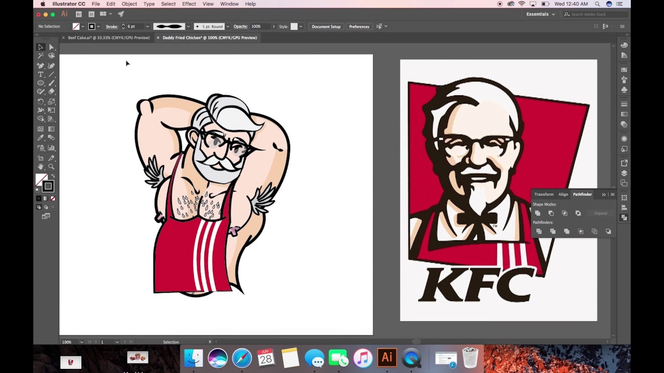
Task: Set fill mode to solid Color
Action: click(x=38, y=198)
